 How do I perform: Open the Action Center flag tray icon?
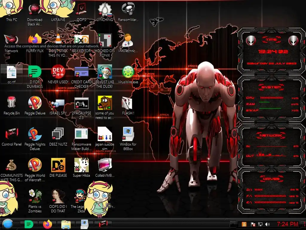click(x=253, y=224)
